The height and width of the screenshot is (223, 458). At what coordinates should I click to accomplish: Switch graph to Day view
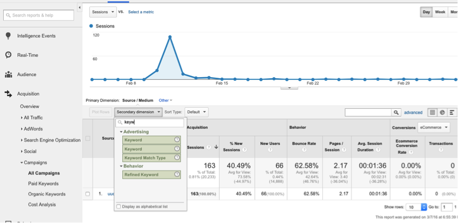426,12
